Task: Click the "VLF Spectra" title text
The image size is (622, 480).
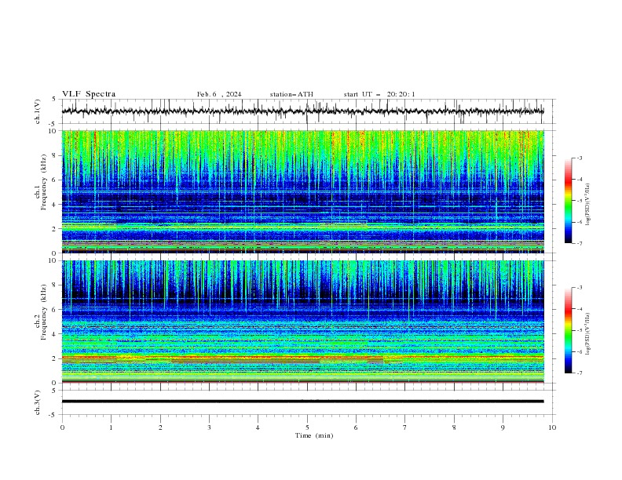Action: point(89,94)
